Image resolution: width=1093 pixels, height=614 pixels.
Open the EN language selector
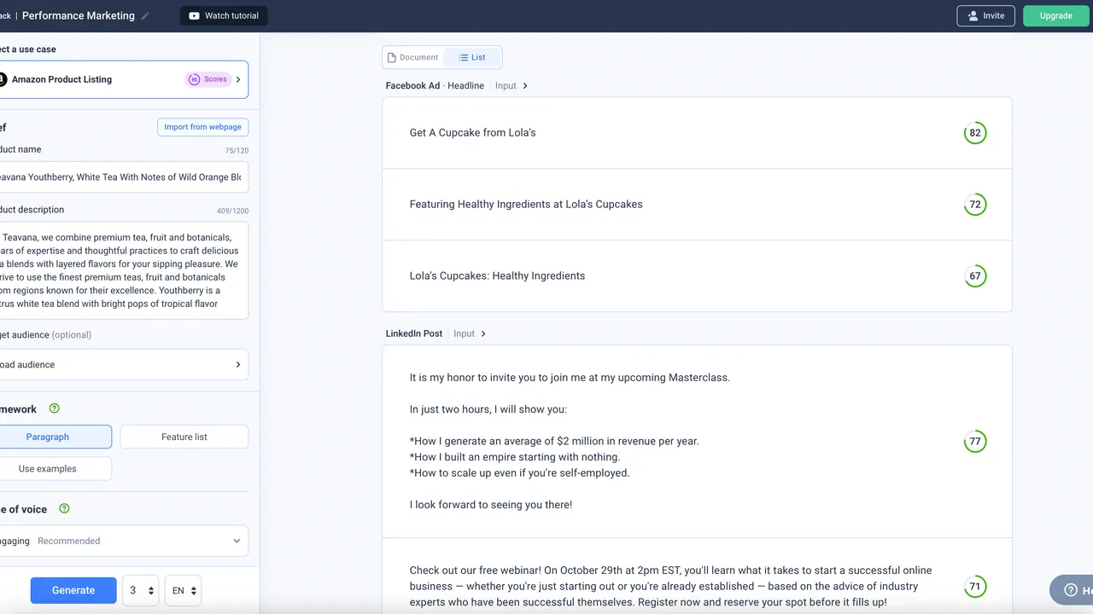pyautogui.click(x=183, y=590)
